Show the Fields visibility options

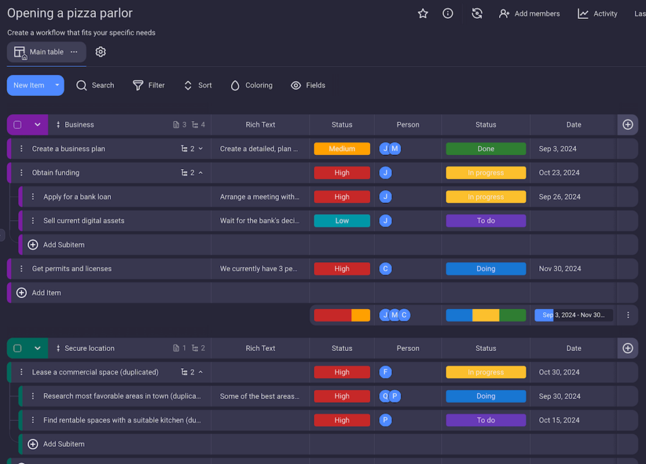coord(308,85)
